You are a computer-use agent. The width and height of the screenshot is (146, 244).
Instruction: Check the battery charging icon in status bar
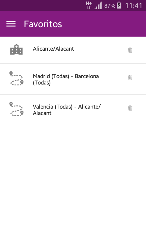119,5
